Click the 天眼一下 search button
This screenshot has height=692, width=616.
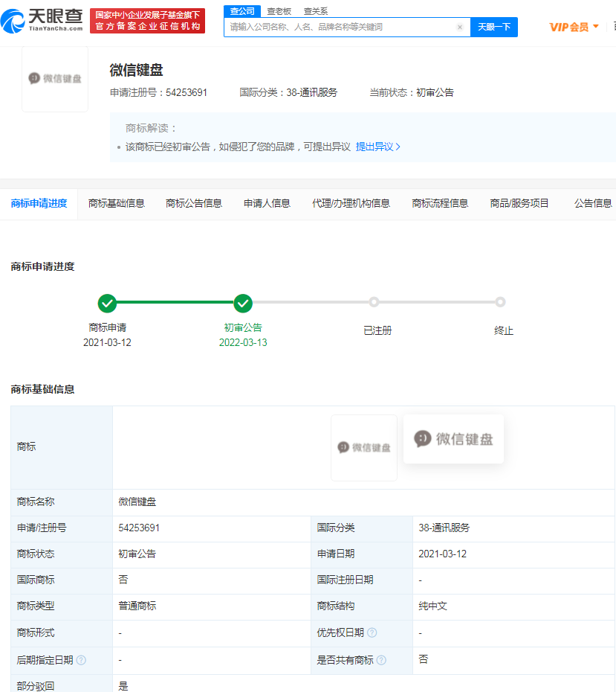point(494,27)
